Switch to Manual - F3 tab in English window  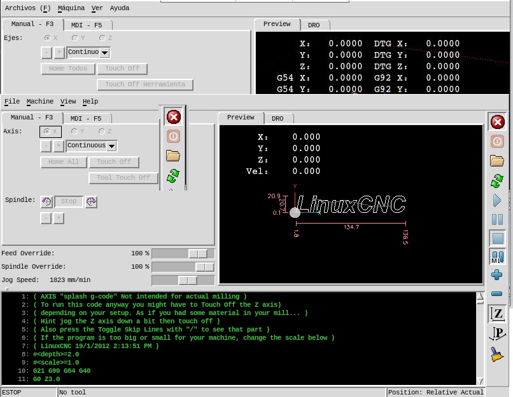coord(32,118)
